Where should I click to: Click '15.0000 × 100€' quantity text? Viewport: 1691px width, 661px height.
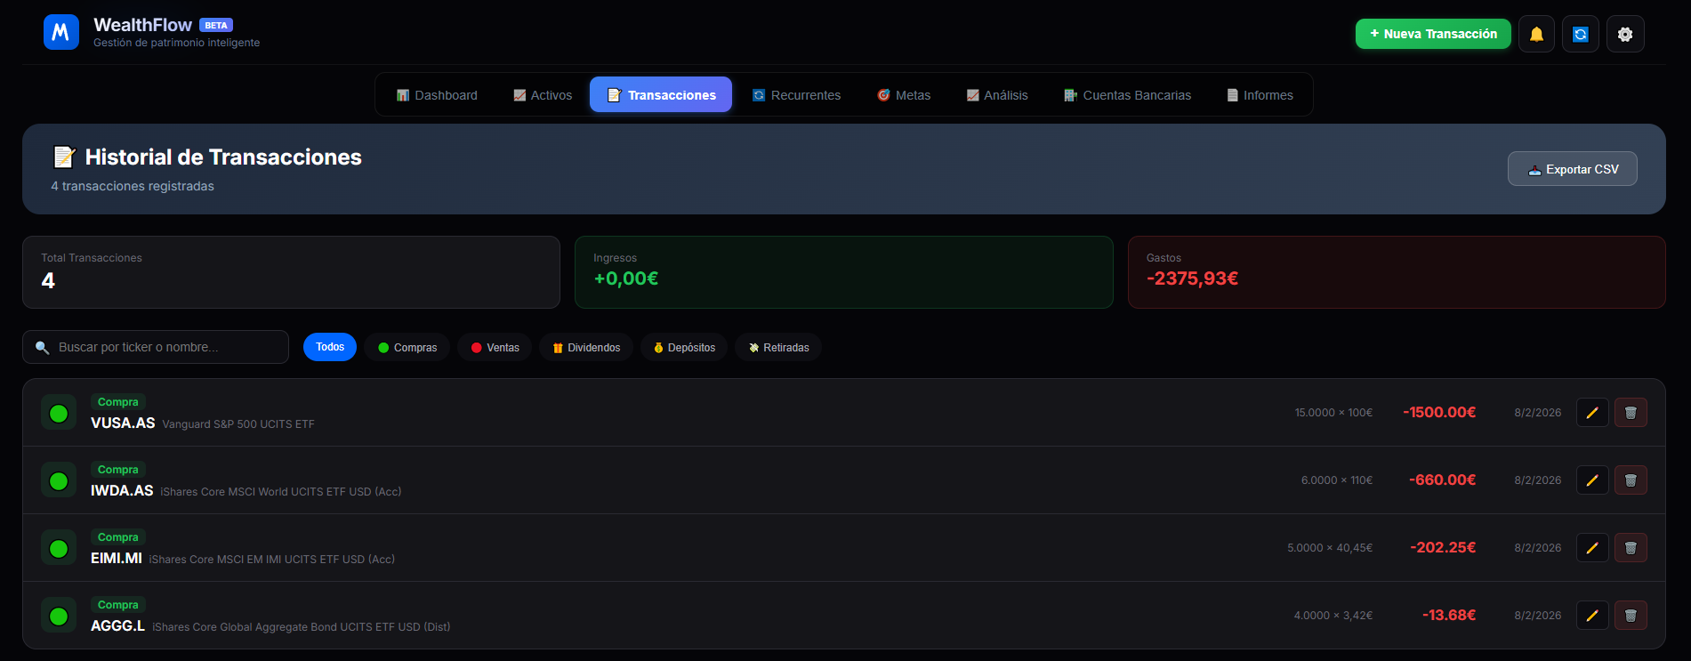click(1333, 413)
